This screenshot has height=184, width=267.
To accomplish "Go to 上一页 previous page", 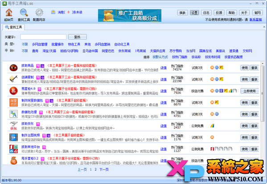I will click(x=82, y=169).
